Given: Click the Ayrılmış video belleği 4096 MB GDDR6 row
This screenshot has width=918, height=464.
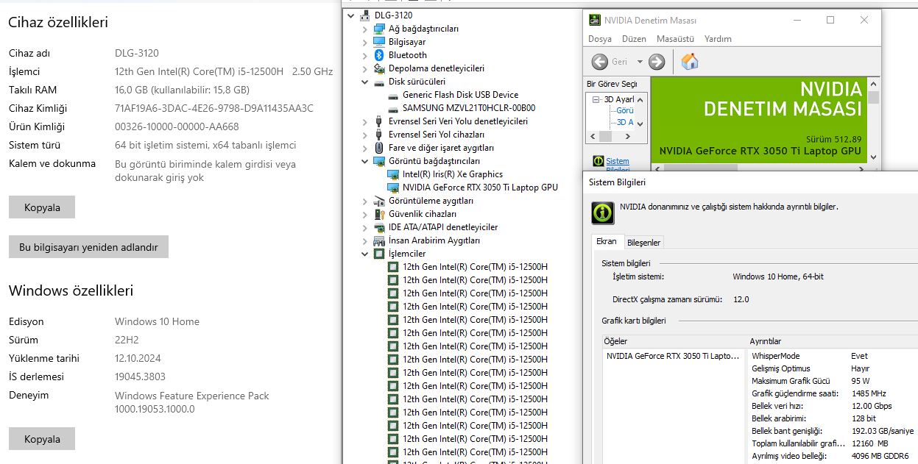Looking at the screenshot, I should tap(832, 456).
